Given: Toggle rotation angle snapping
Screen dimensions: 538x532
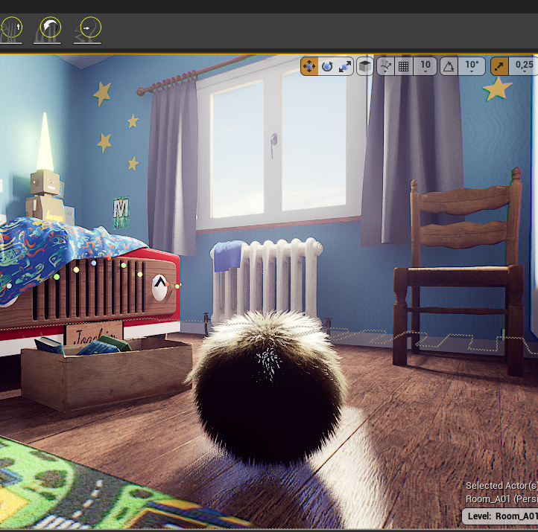Looking at the screenshot, I should (x=449, y=66).
